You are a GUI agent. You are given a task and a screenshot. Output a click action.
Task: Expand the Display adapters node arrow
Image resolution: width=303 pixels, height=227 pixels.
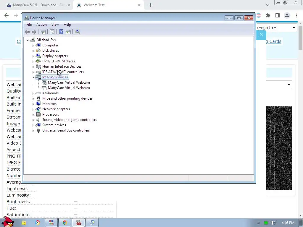[x=33, y=56]
